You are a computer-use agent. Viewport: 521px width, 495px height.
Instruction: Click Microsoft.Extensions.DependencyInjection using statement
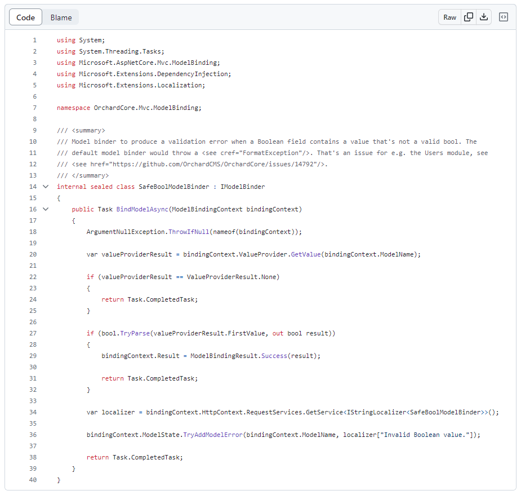click(144, 74)
